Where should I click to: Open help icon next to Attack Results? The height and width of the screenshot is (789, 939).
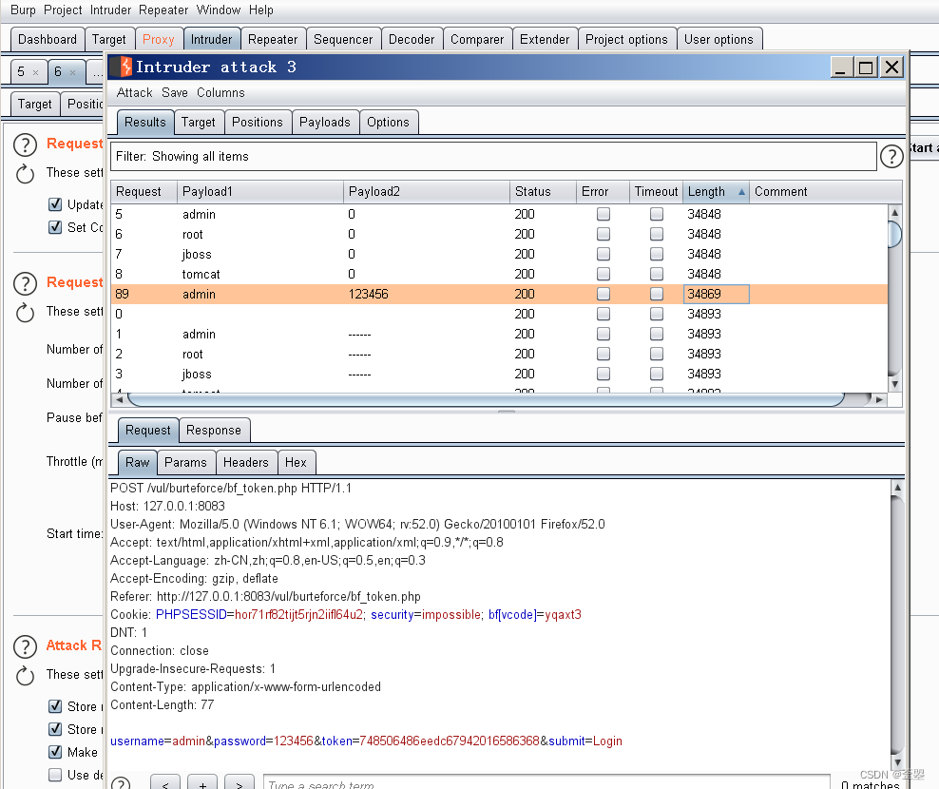[25, 646]
